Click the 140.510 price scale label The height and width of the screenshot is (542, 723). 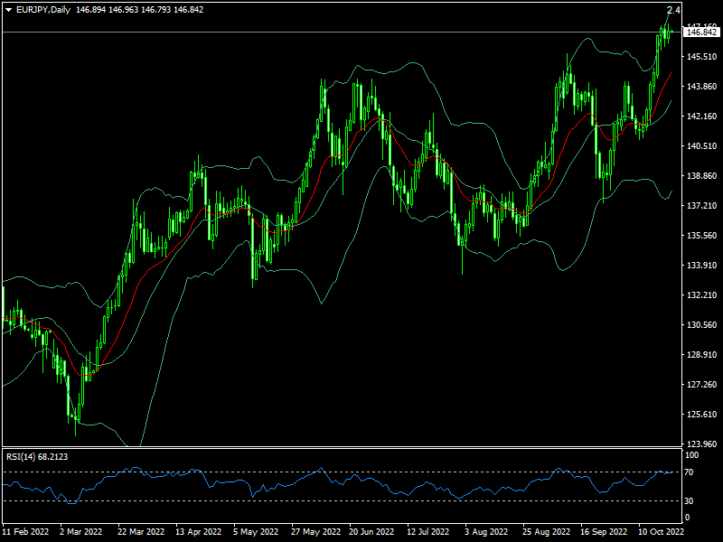(702, 146)
